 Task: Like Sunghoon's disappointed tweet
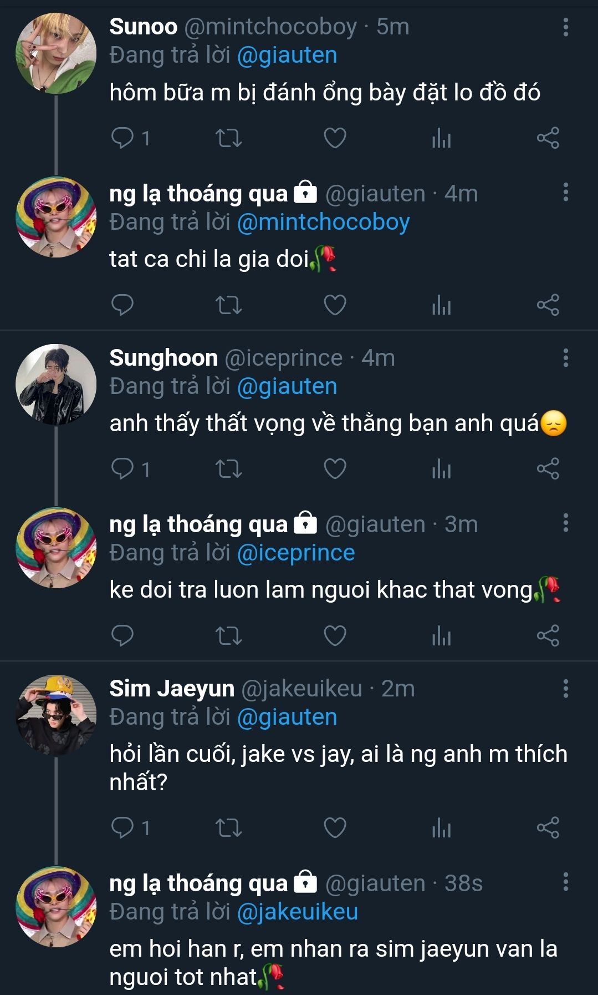coord(335,469)
